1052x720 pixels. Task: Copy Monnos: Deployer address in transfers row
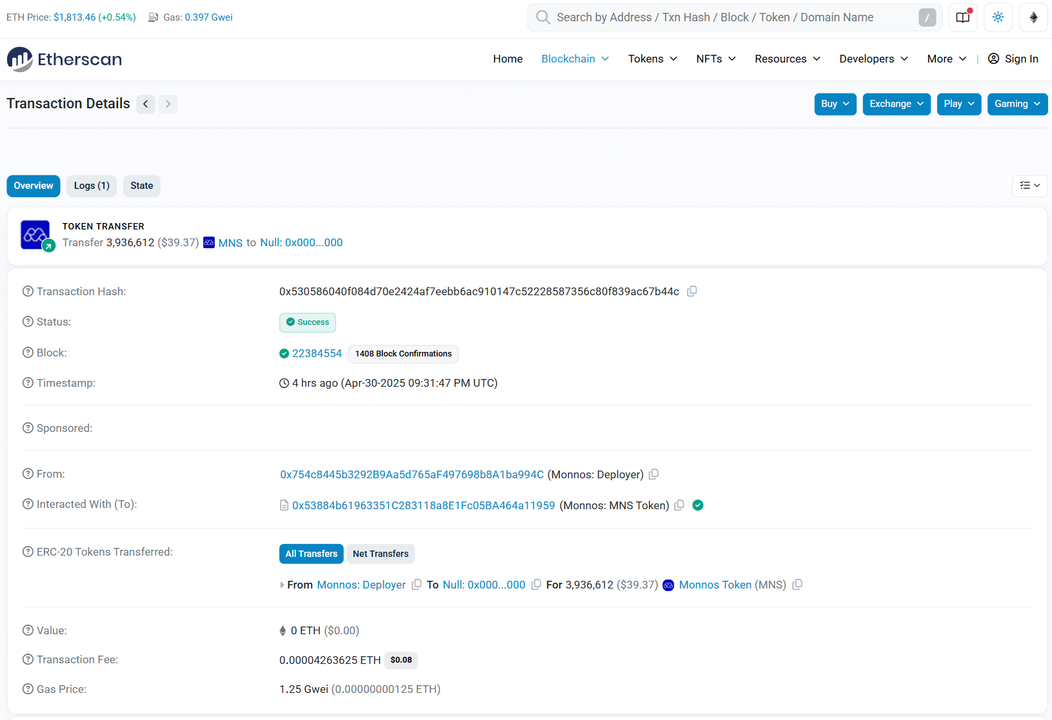coord(417,585)
